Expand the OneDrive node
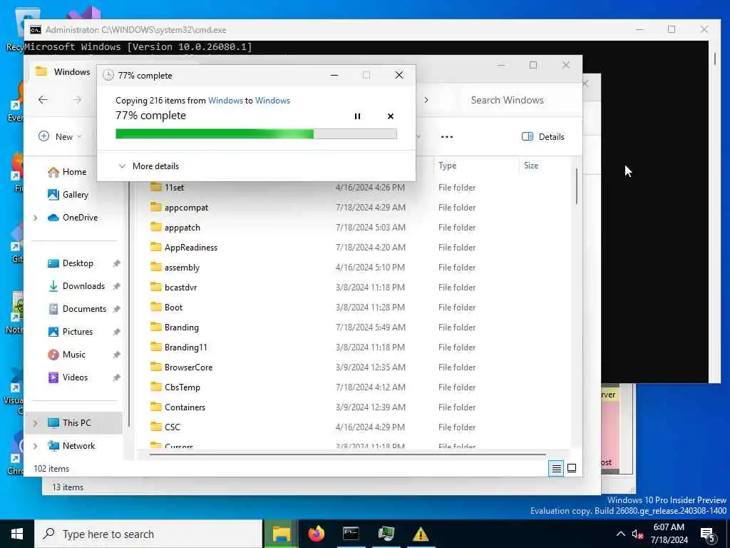Screen dimensions: 730x548 click(36, 218)
